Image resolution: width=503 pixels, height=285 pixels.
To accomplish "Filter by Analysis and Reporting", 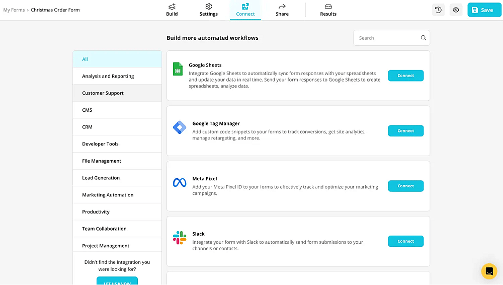I will coord(117,76).
